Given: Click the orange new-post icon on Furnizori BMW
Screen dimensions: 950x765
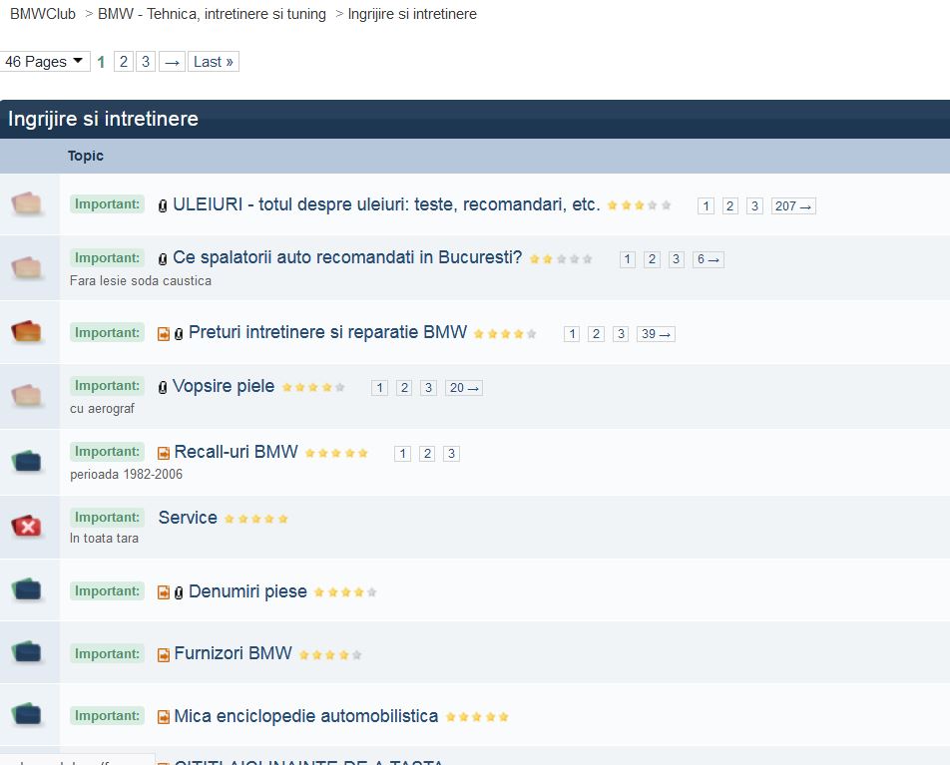Looking at the screenshot, I should (x=164, y=654).
